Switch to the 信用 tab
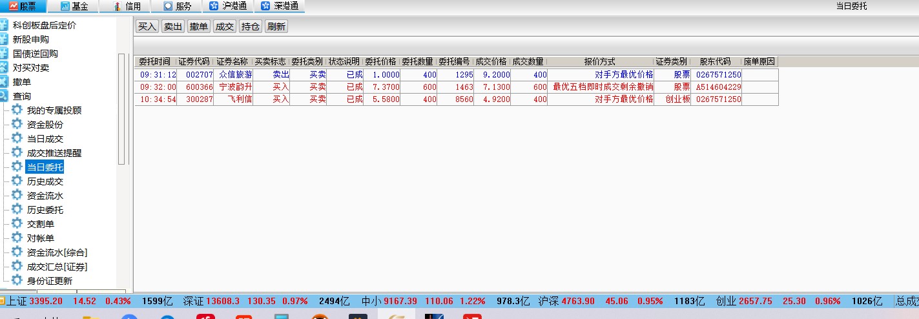Viewport: 919px width, 319px height. [126, 6]
